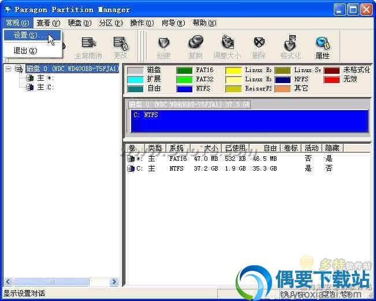376x301 pixels.
Task: Click the 37.2 GB size cell
Action: point(206,168)
